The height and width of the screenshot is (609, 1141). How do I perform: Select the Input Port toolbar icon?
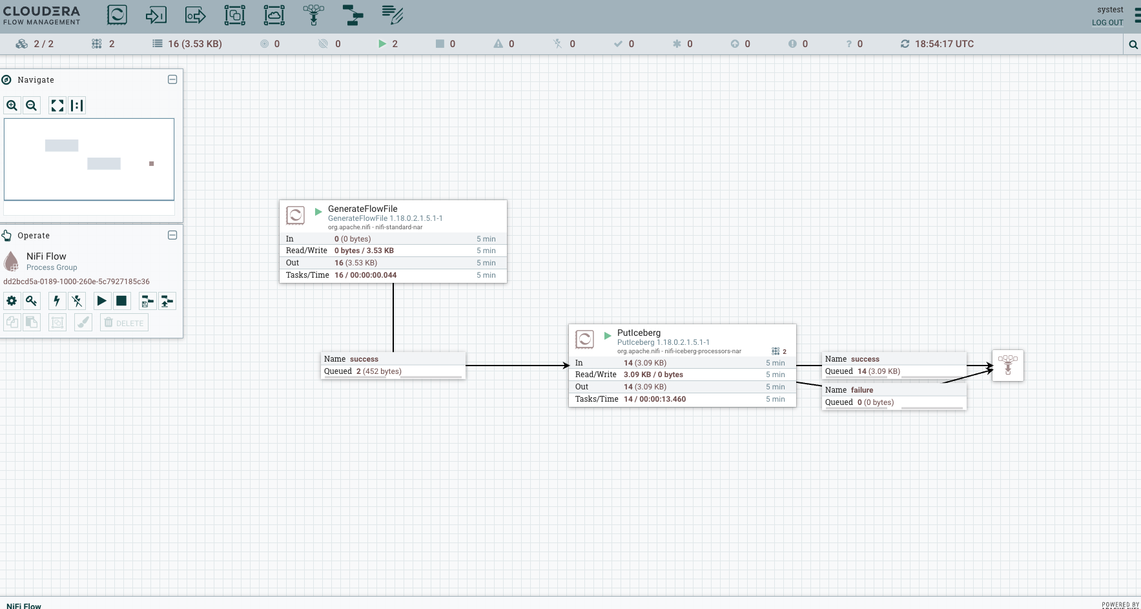point(156,15)
